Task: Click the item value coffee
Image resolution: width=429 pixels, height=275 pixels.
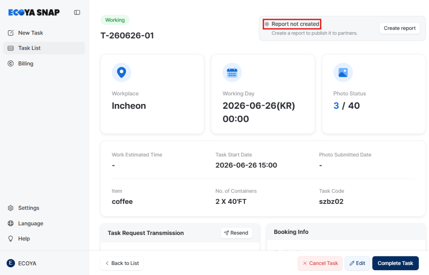Action: coord(122,201)
